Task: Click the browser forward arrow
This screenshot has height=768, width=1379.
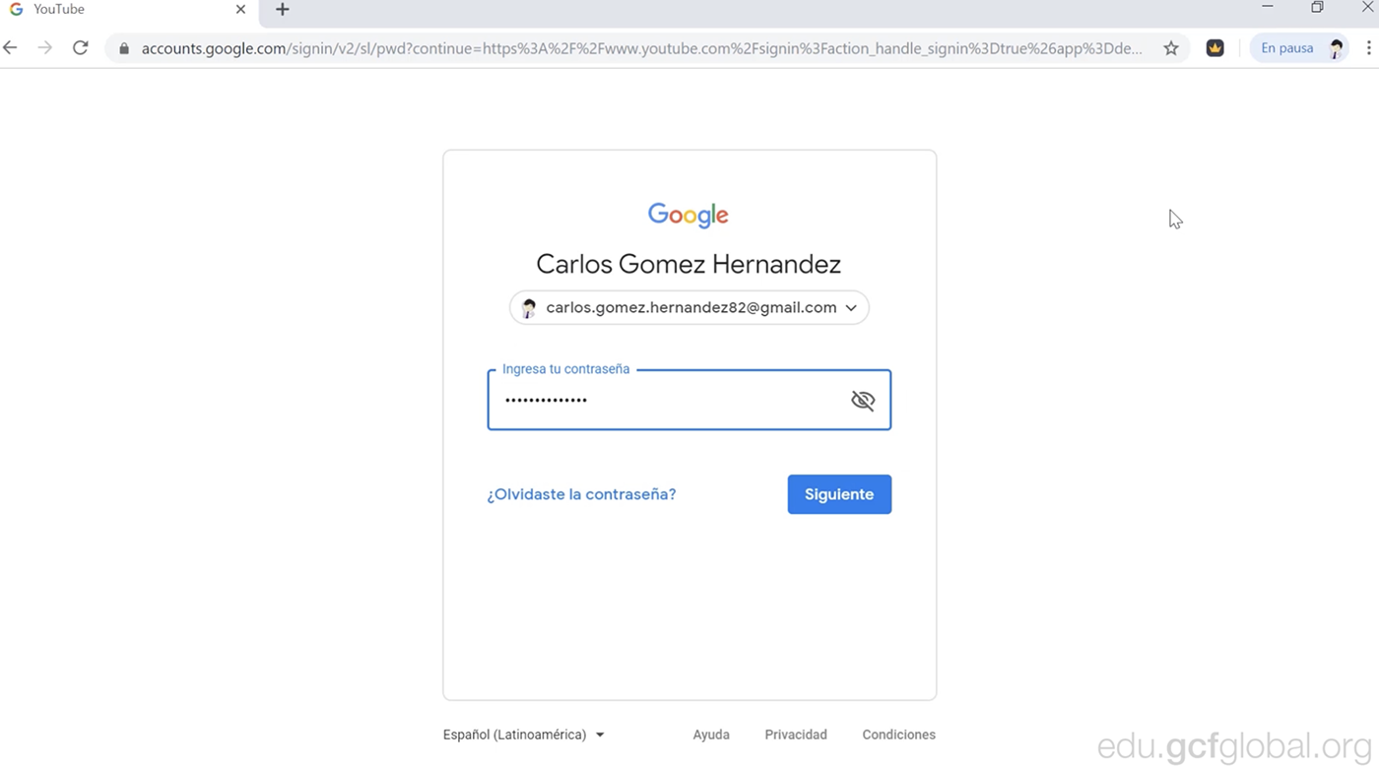Action: pos(44,47)
